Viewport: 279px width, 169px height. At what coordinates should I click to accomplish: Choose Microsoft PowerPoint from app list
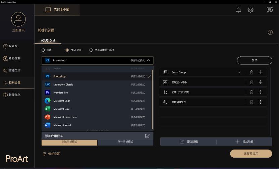(97, 117)
